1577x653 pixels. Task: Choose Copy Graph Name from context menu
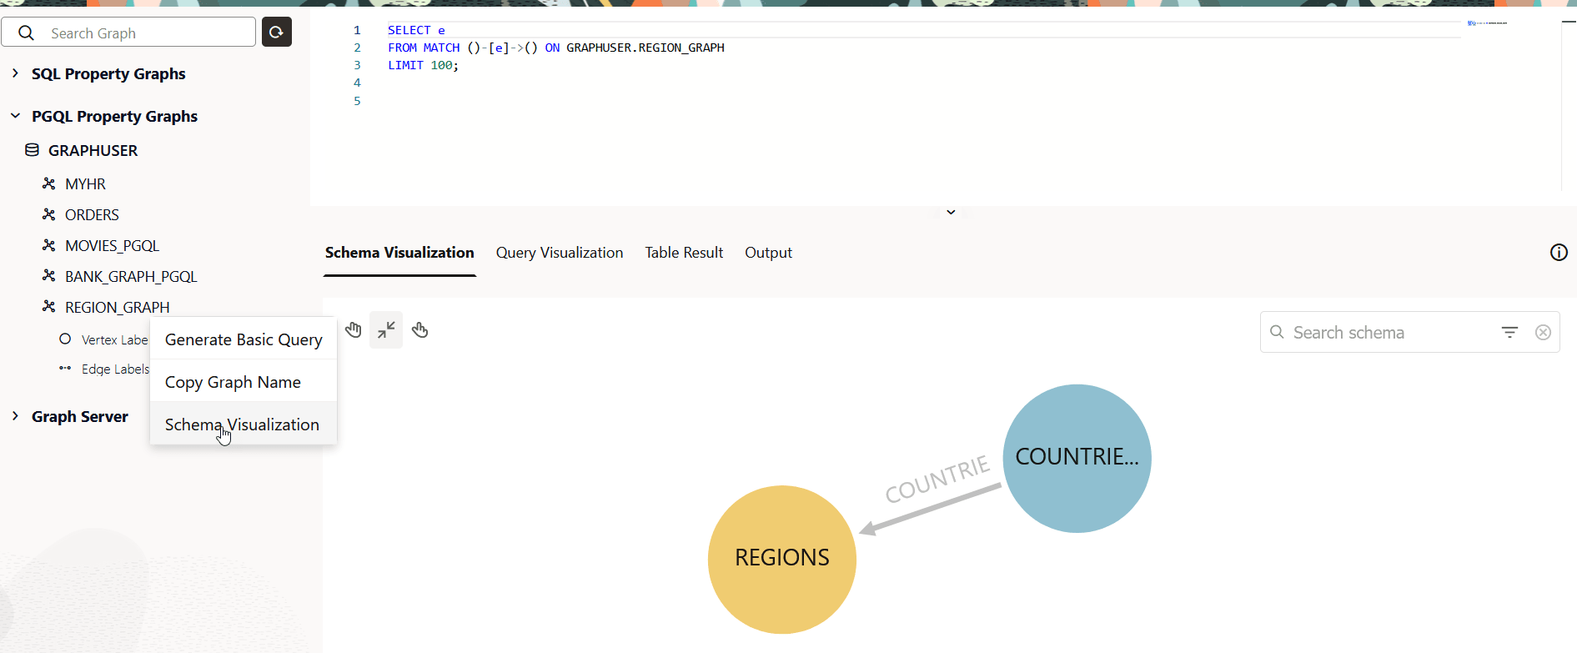tap(244, 382)
